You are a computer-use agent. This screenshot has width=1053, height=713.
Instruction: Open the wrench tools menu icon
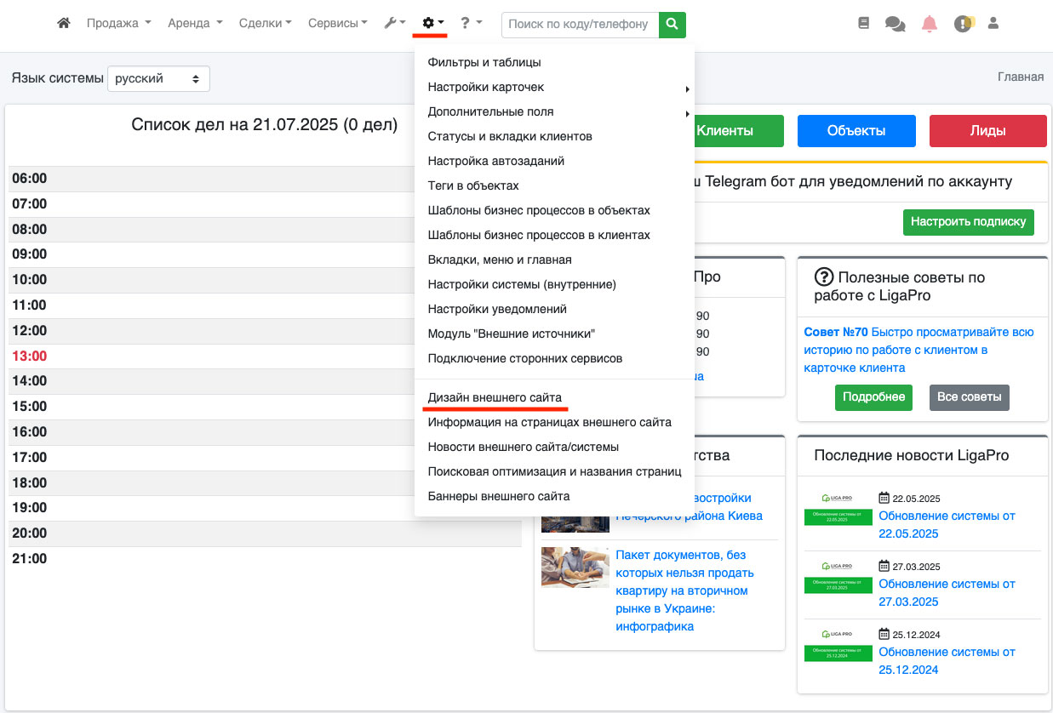coord(394,24)
